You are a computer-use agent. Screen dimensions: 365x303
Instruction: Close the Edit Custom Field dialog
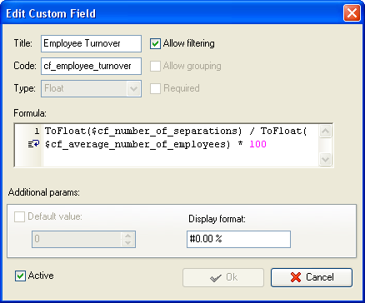(352, 13)
